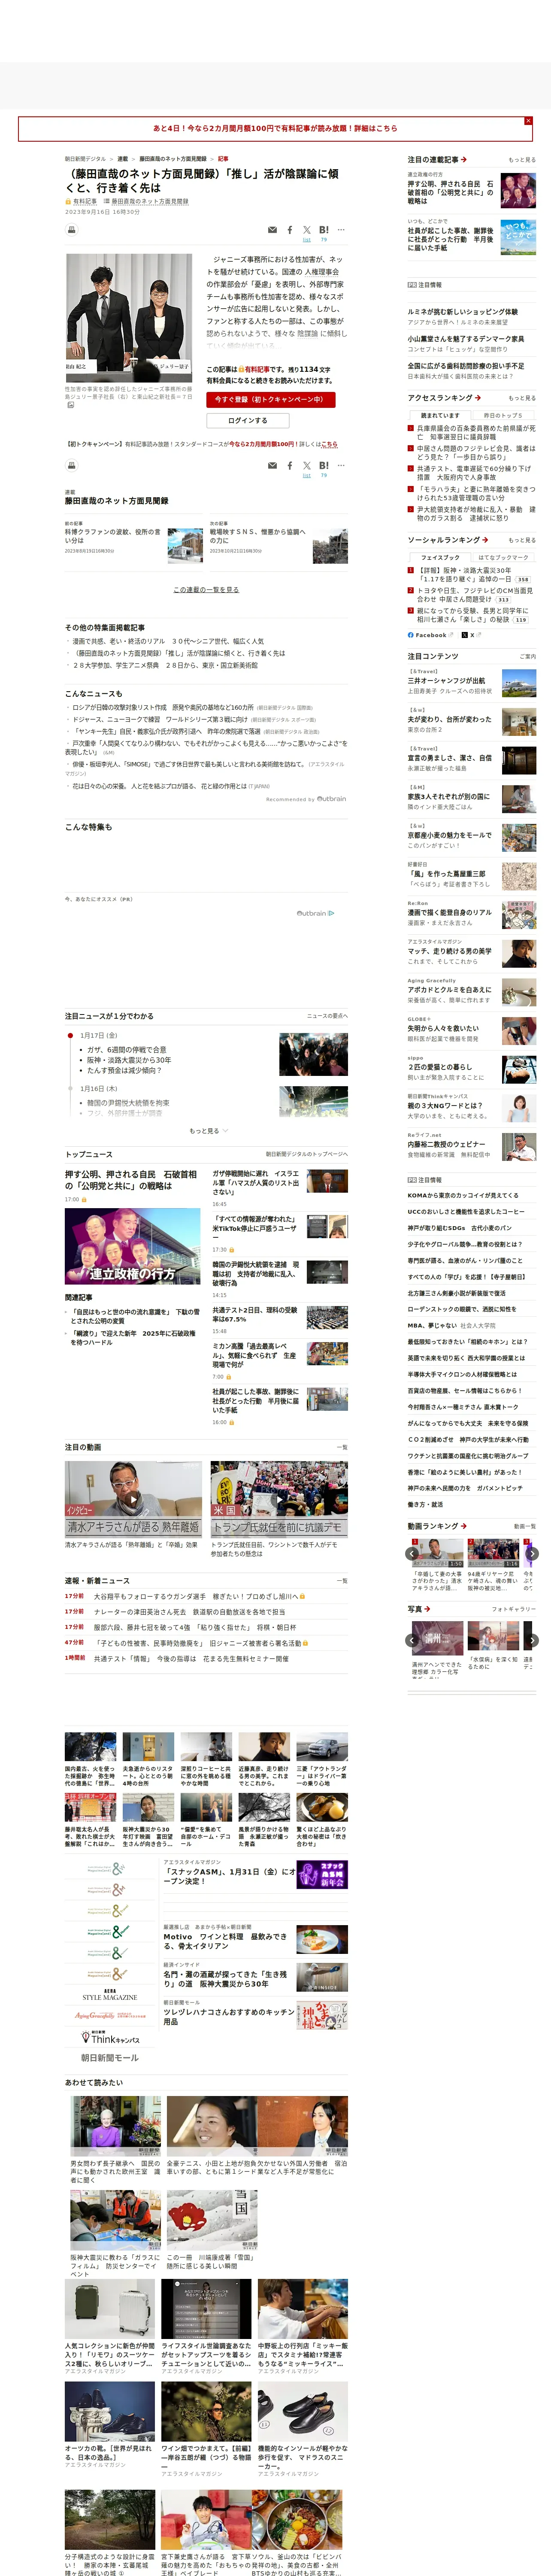
Task: Click こちら link in campaign notice
Action: click(329, 444)
